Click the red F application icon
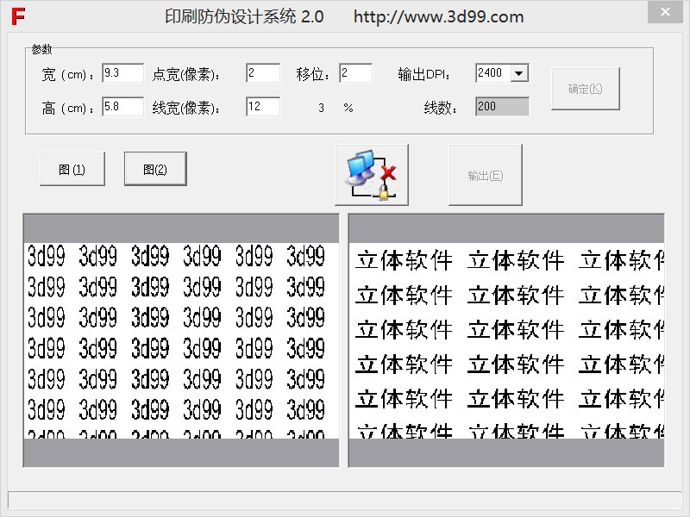The height and width of the screenshot is (517, 690). [18, 16]
